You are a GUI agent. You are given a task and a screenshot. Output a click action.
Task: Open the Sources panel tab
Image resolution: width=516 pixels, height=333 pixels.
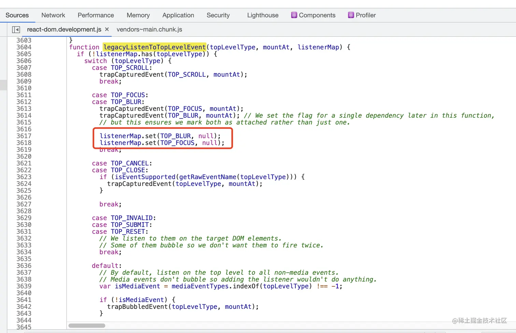(x=17, y=15)
